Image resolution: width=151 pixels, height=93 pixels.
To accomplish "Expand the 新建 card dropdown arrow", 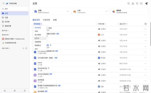I will point(68,11).
